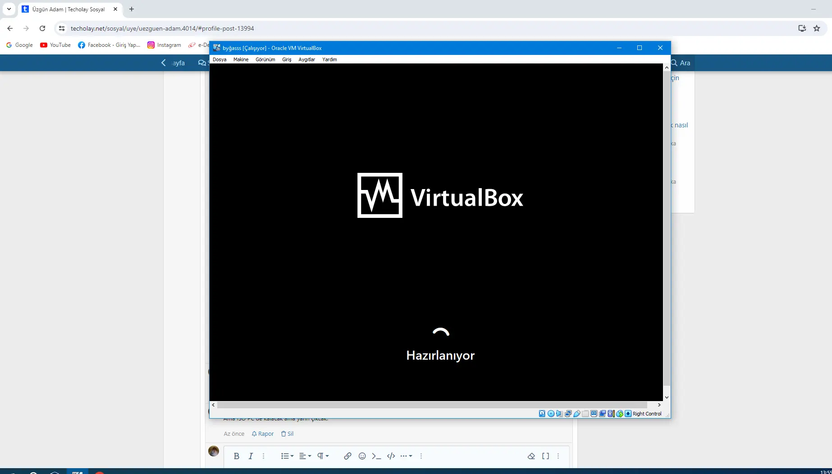This screenshot has width=832, height=474.
Task: Show more insert options with vertical dots
Action: (x=421, y=456)
